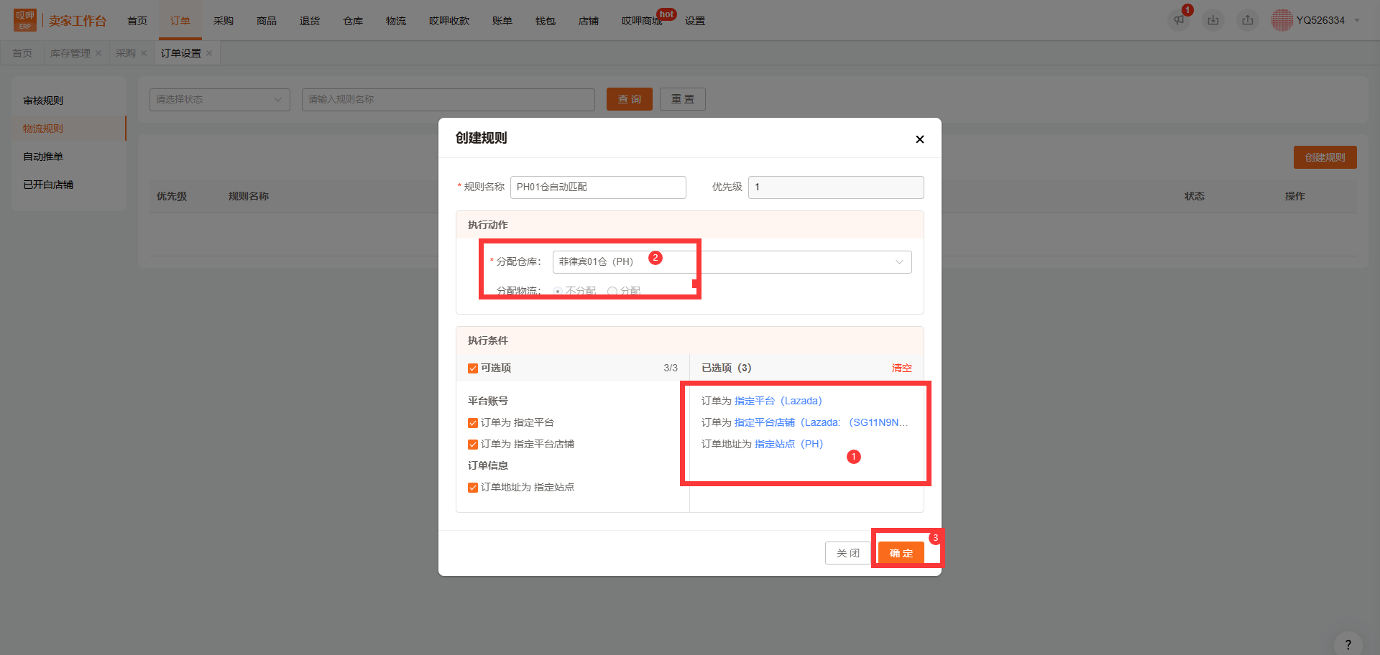This screenshot has width=1380, height=655.
Task: Close the 库存管理 tab via its X
Action: pos(98,53)
